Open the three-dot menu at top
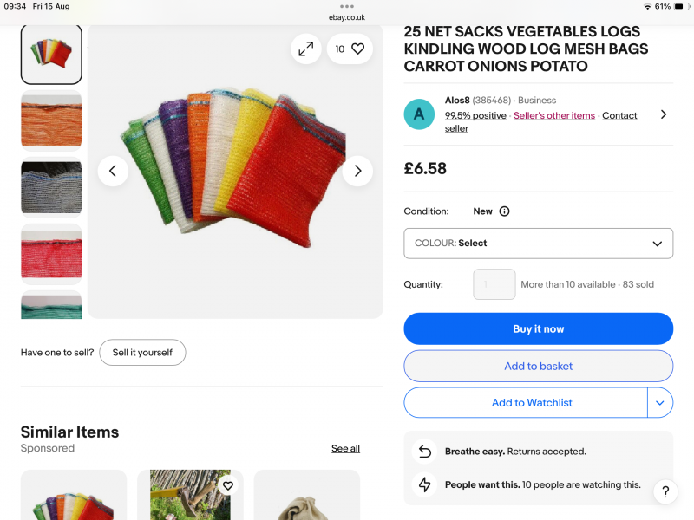Image resolution: width=694 pixels, height=520 pixels. [347, 6]
